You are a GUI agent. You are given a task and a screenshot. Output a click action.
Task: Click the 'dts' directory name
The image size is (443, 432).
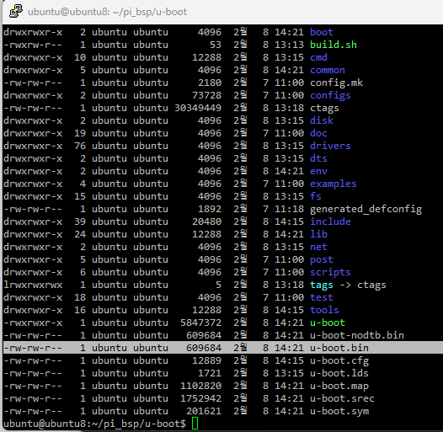coord(318,158)
